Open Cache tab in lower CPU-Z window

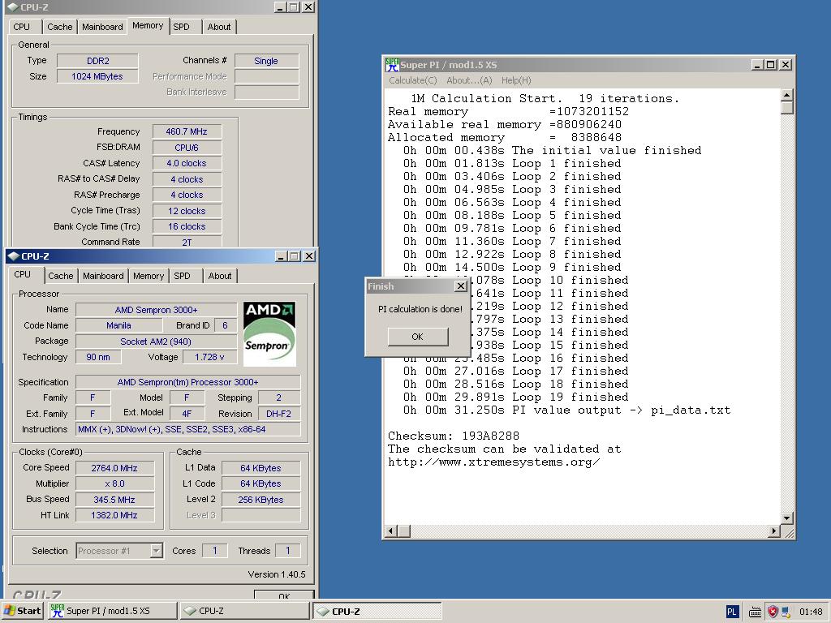[60, 276]
